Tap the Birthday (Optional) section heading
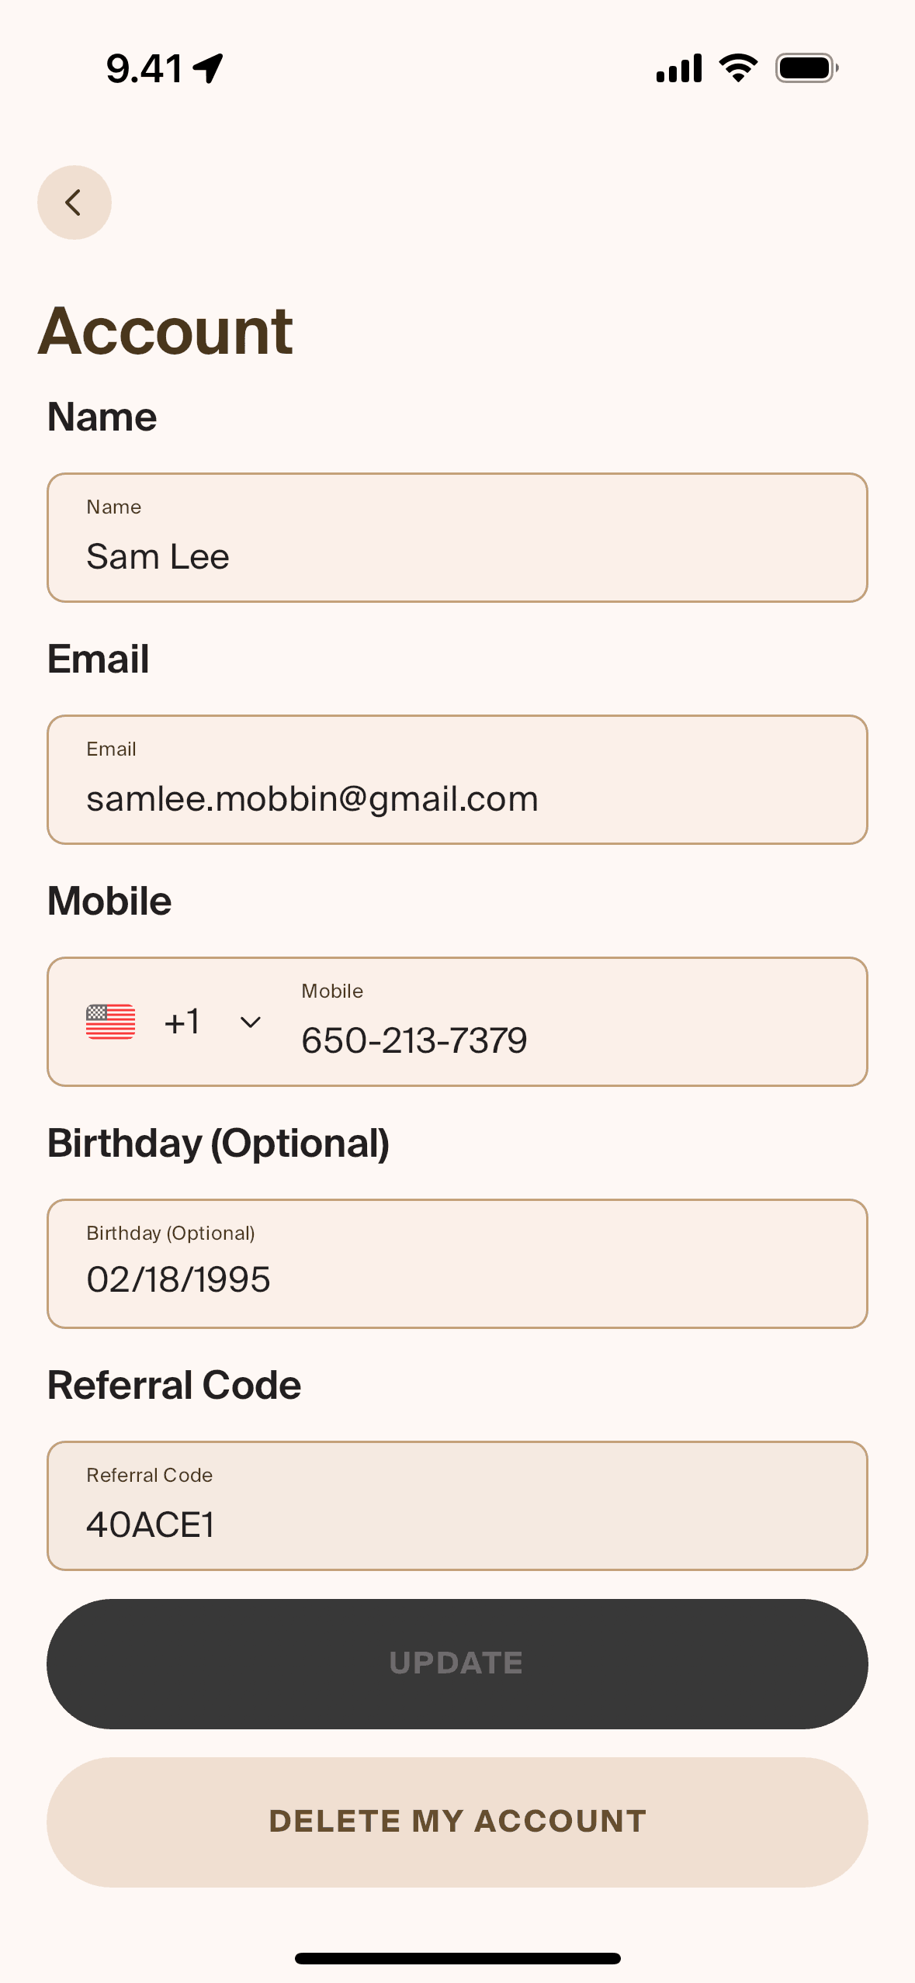915x1983 pixels. 218,1144
